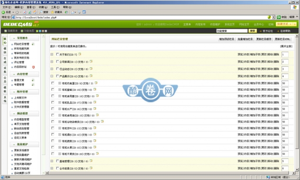This screenshot has width=300, height=180.
Task: Collapse the 频道模型 sidebar section
Action: [x=24, y=113]
